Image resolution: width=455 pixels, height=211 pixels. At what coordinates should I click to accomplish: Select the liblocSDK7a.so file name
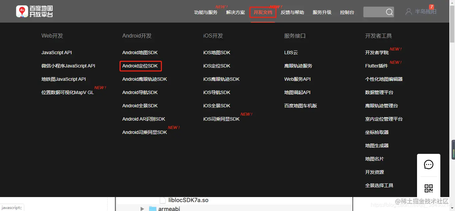pos(188,200)
